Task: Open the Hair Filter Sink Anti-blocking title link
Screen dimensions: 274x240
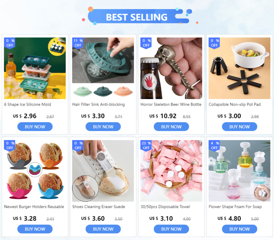Action: (98, 104)
